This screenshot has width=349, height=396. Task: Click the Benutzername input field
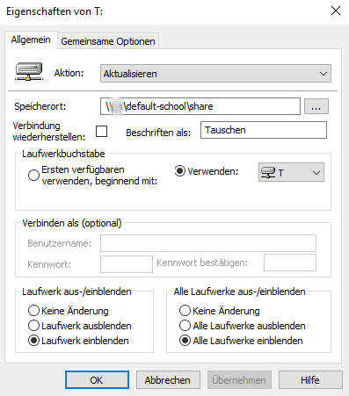208,243
